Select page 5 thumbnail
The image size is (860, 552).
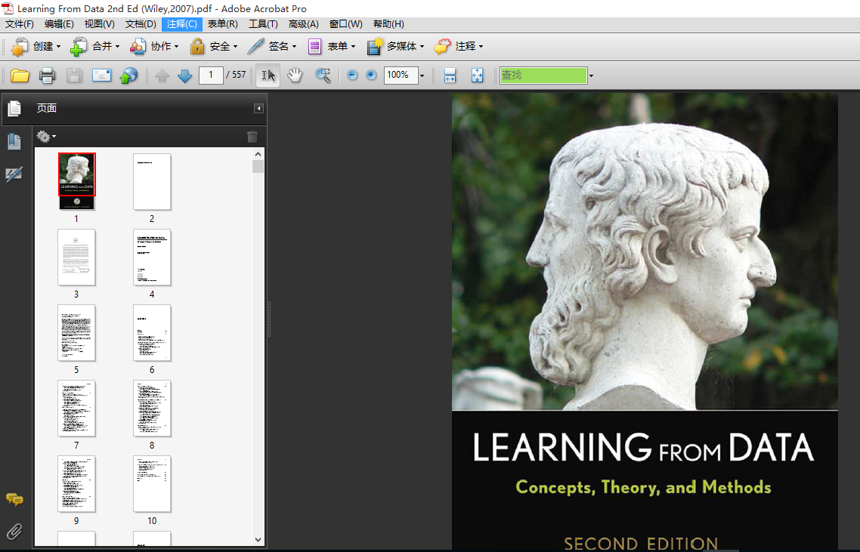pyautogui.click(x=77, y=333)
